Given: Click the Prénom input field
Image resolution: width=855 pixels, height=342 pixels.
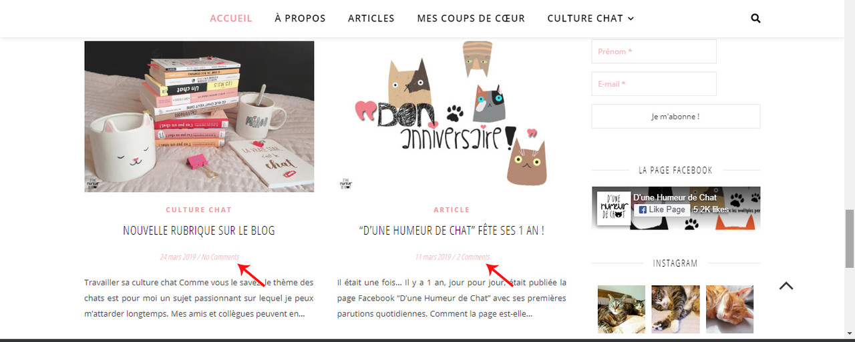Looking at the screenshot, I should [x=654, y=51].
